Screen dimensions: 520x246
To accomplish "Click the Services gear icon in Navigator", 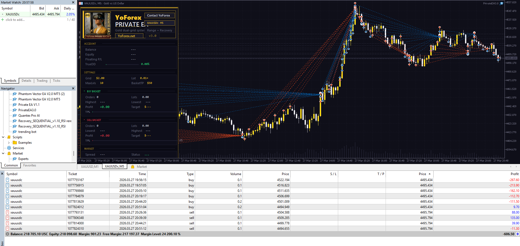I will coord(9,148).
